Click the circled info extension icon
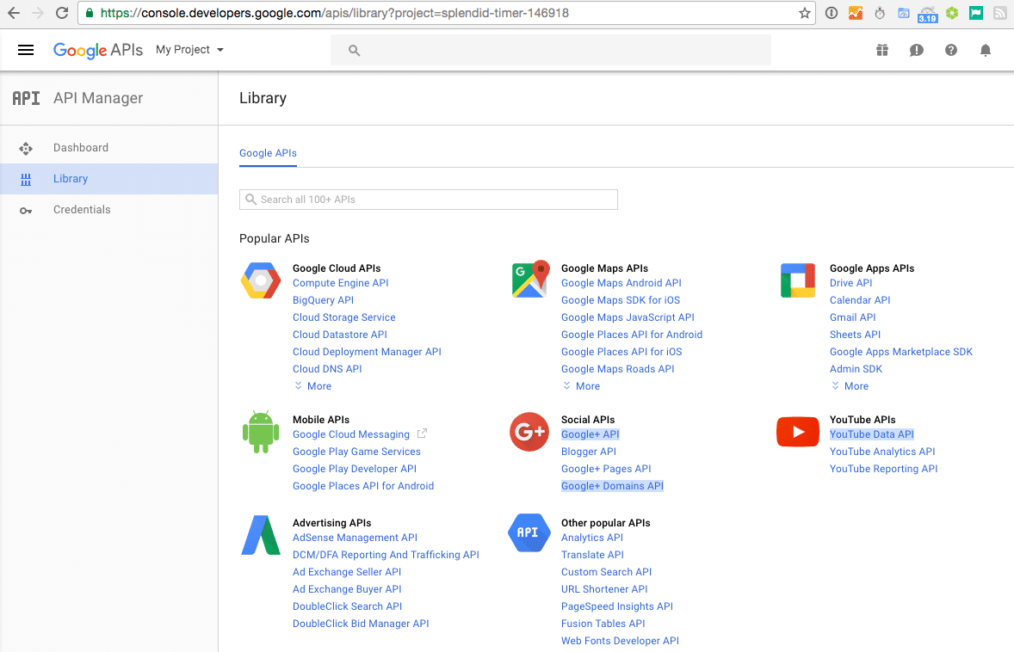Image resolution: width=1014 pixels, height=652 pixels. pyautogui.click(x=831, y=13)
